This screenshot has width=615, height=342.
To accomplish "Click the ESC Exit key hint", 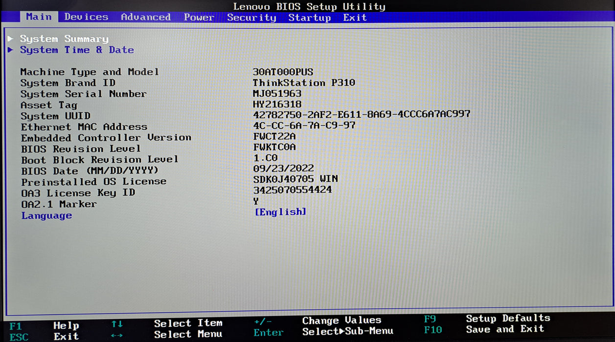I will 44,337.
